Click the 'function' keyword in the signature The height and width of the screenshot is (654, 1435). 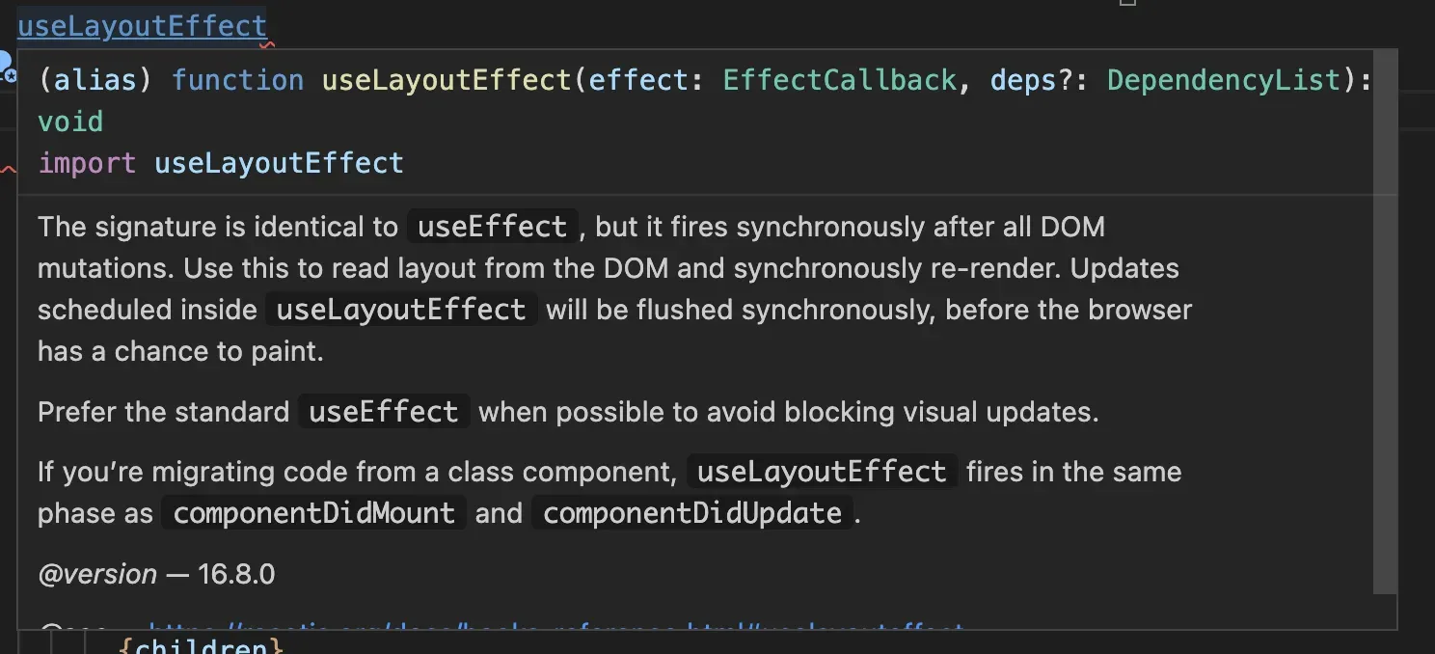(x=237, y=80)
